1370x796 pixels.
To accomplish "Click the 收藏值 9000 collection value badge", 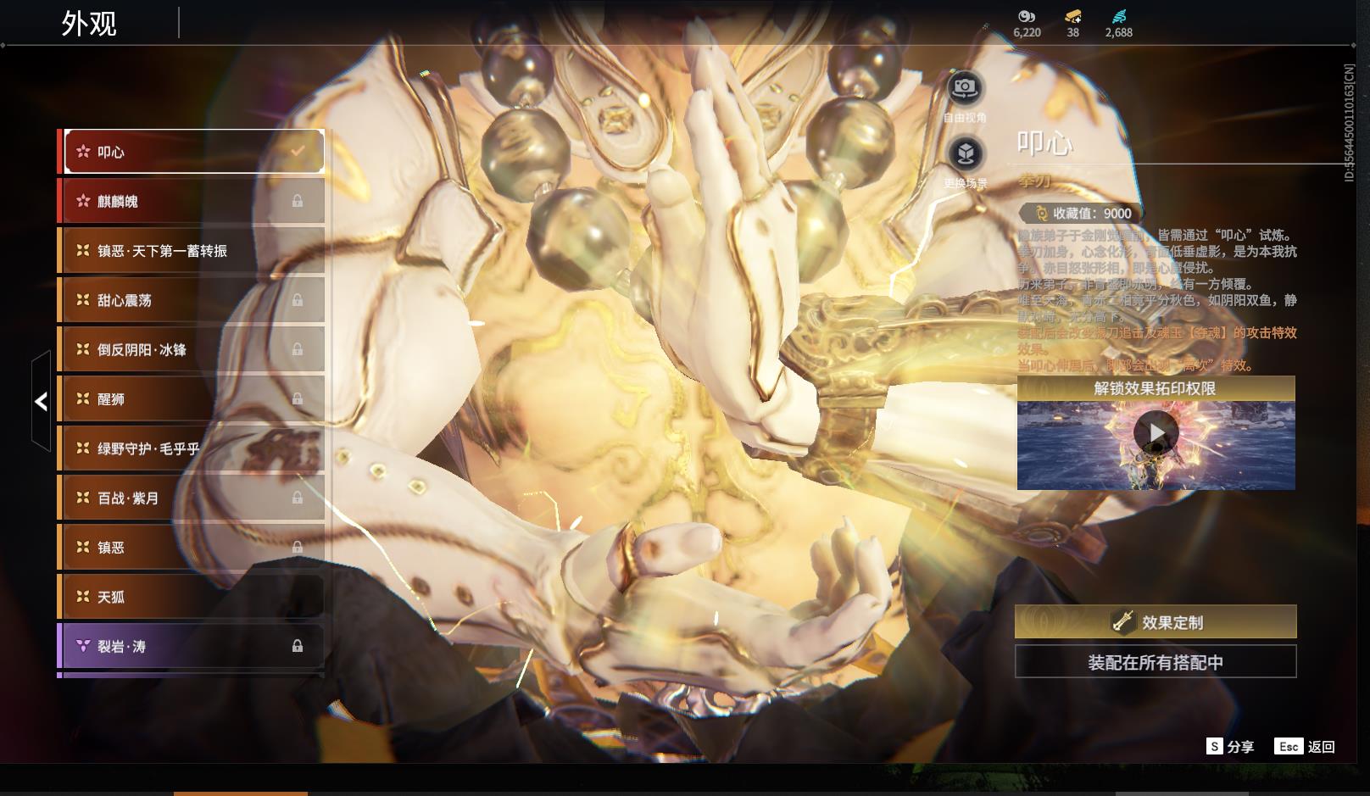I will coord(1080,214).
